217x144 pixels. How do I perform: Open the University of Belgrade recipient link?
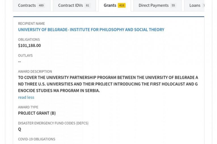[x=91, y=30]
